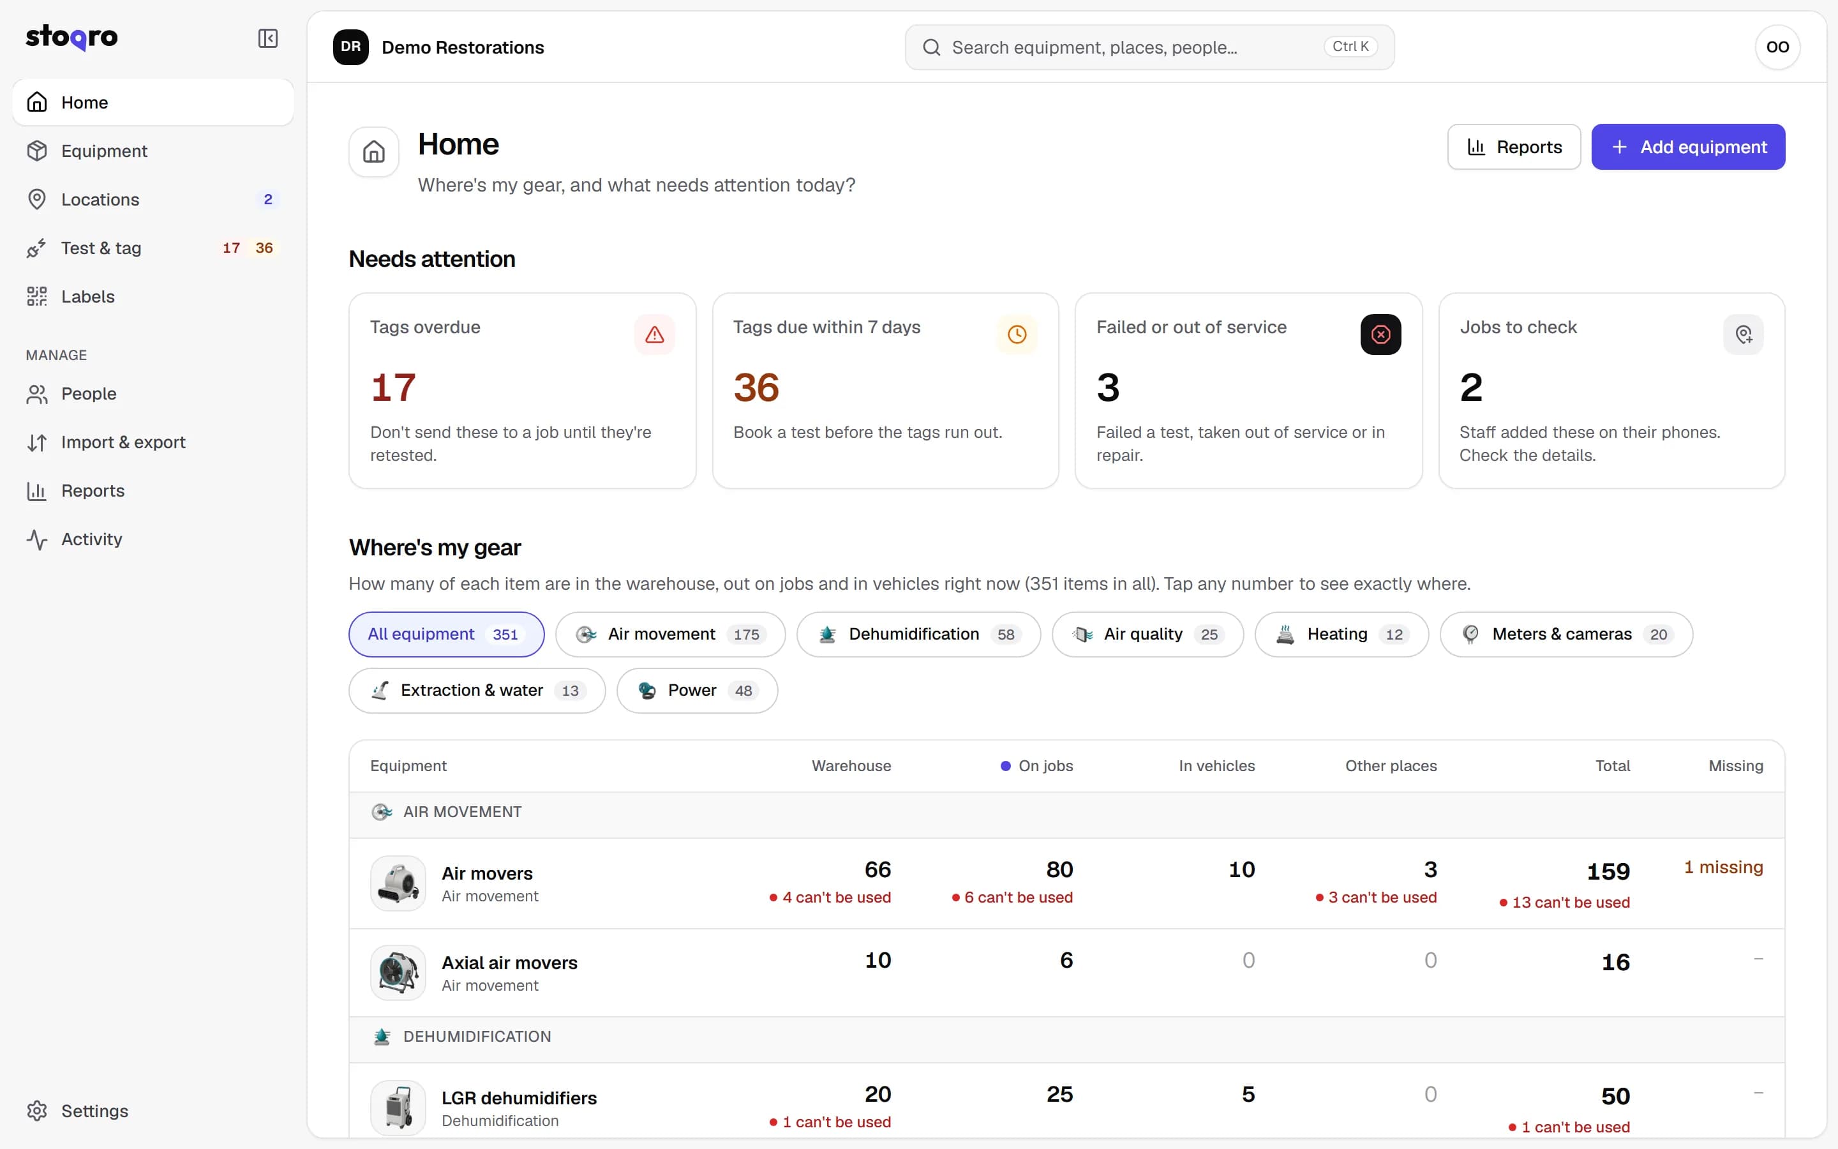
Task: Click Air movers on jobs count 80
Action: point(1059,869)
